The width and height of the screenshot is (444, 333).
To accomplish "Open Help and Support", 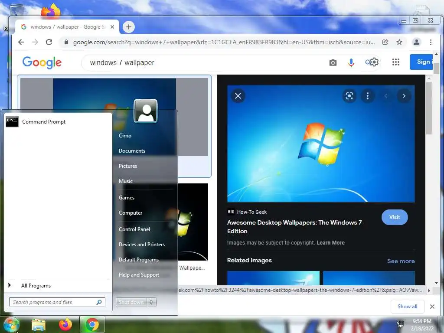I will (x=139, y=275).
